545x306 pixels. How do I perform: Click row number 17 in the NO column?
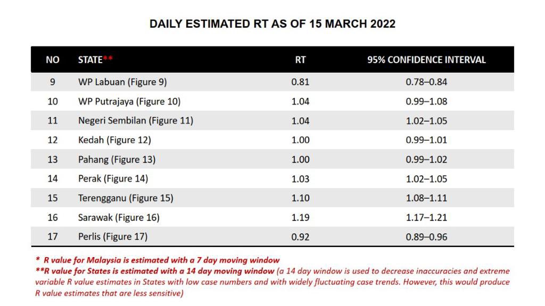pyautogui.click(x=53, y=236)
